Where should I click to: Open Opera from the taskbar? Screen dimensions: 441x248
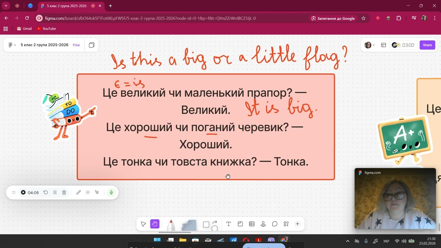point(246,240)
